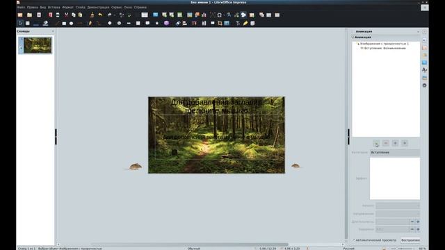Screen dimensions: 445x250
Task: Open the Справка menu
Action: click(140, 8)
